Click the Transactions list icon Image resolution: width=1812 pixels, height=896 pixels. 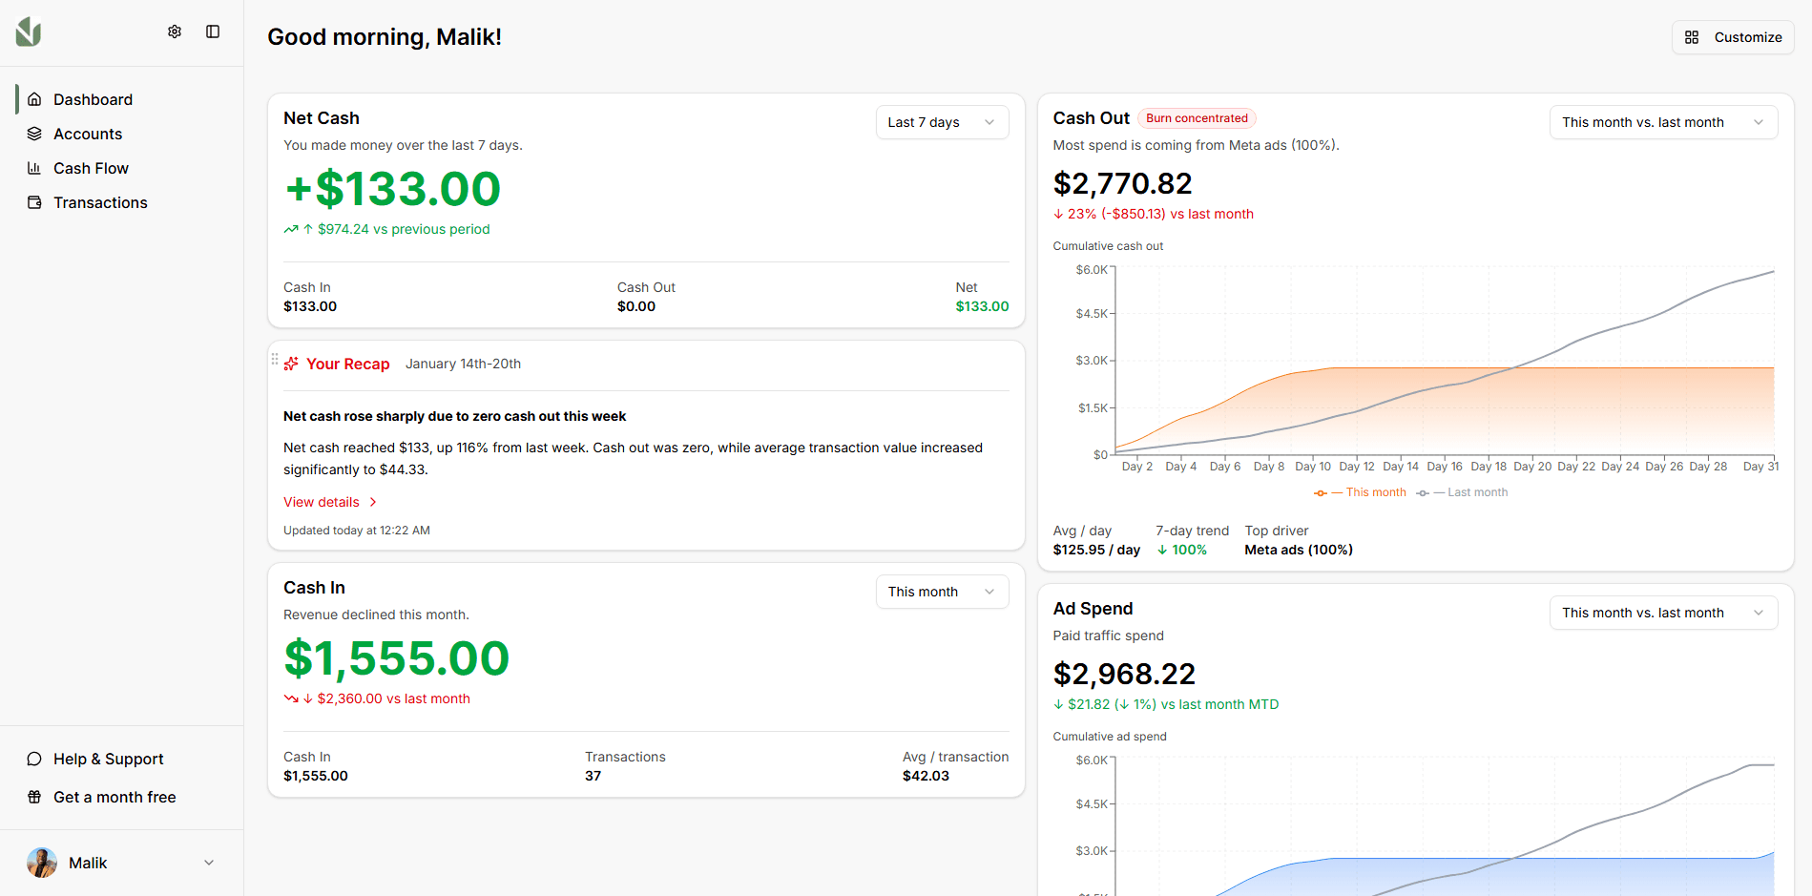35,202
